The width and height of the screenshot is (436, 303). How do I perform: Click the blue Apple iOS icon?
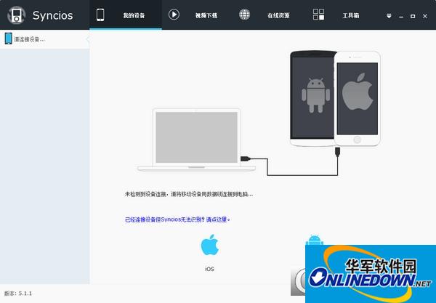210,245
